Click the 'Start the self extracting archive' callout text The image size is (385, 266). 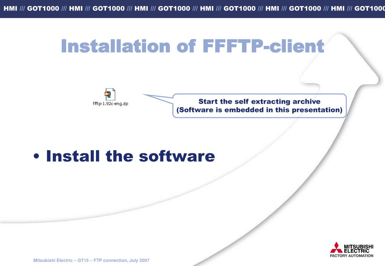point(259,101)
